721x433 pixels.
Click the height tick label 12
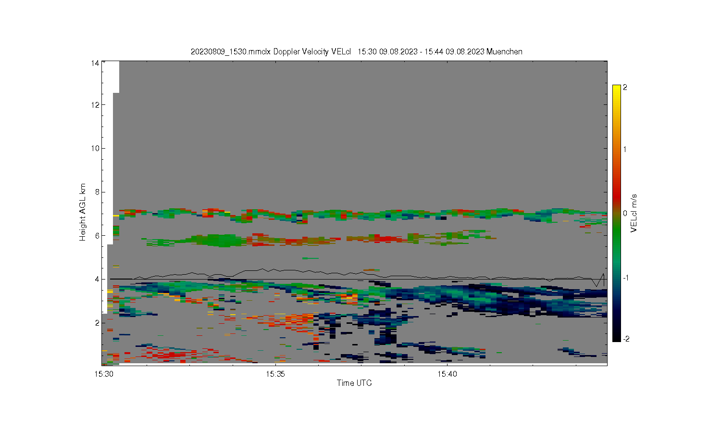click(95, 105)
